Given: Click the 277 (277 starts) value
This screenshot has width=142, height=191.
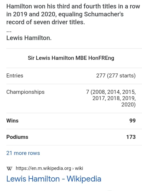Looking at the screenshot, I should (x=116, y=76).
